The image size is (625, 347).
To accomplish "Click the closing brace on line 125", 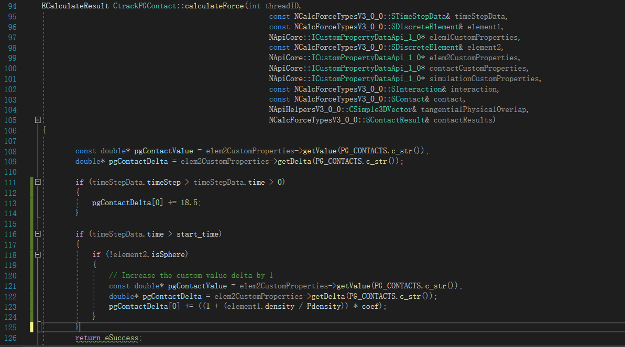I will coord(77,327).
